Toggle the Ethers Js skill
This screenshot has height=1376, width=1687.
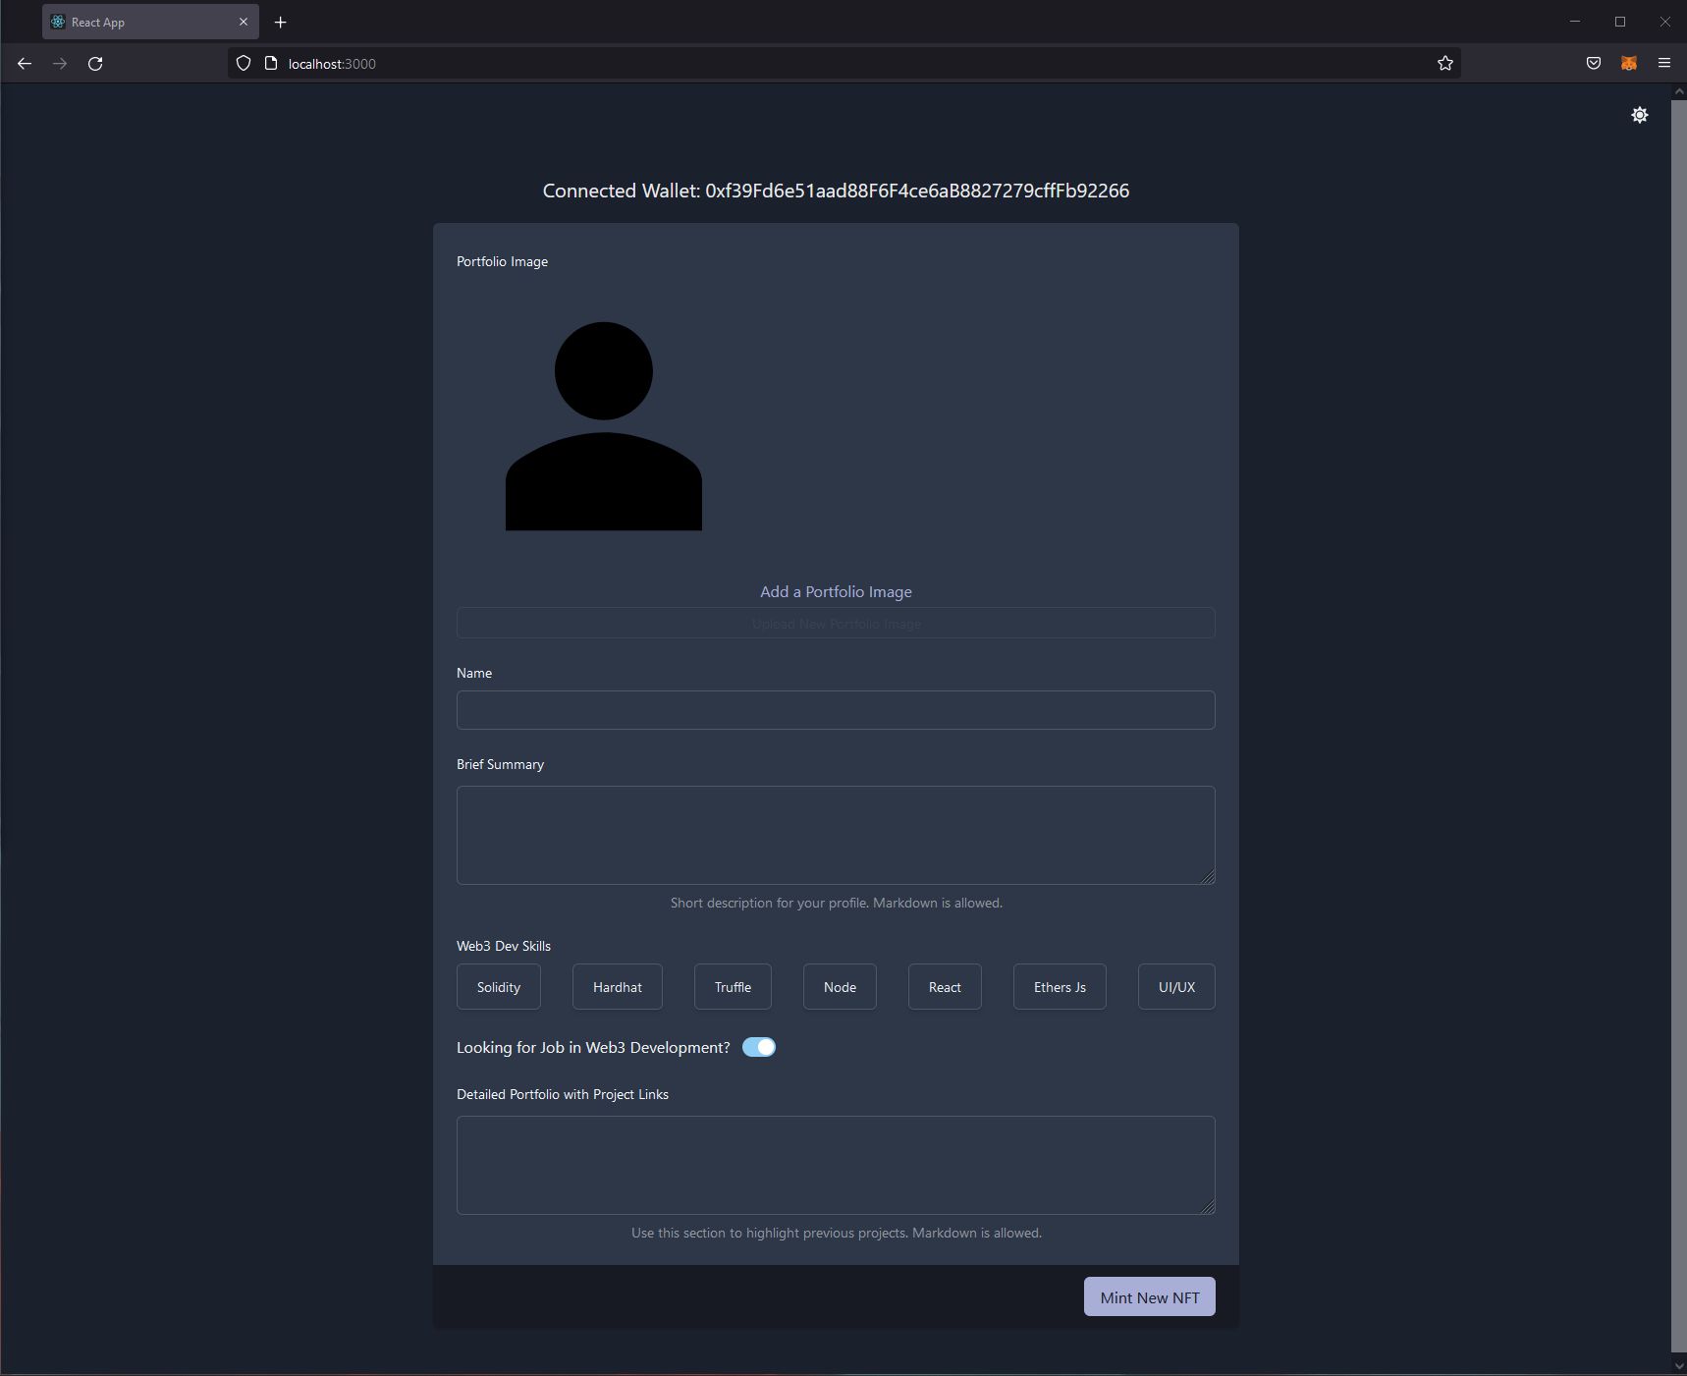(1060, 987)
